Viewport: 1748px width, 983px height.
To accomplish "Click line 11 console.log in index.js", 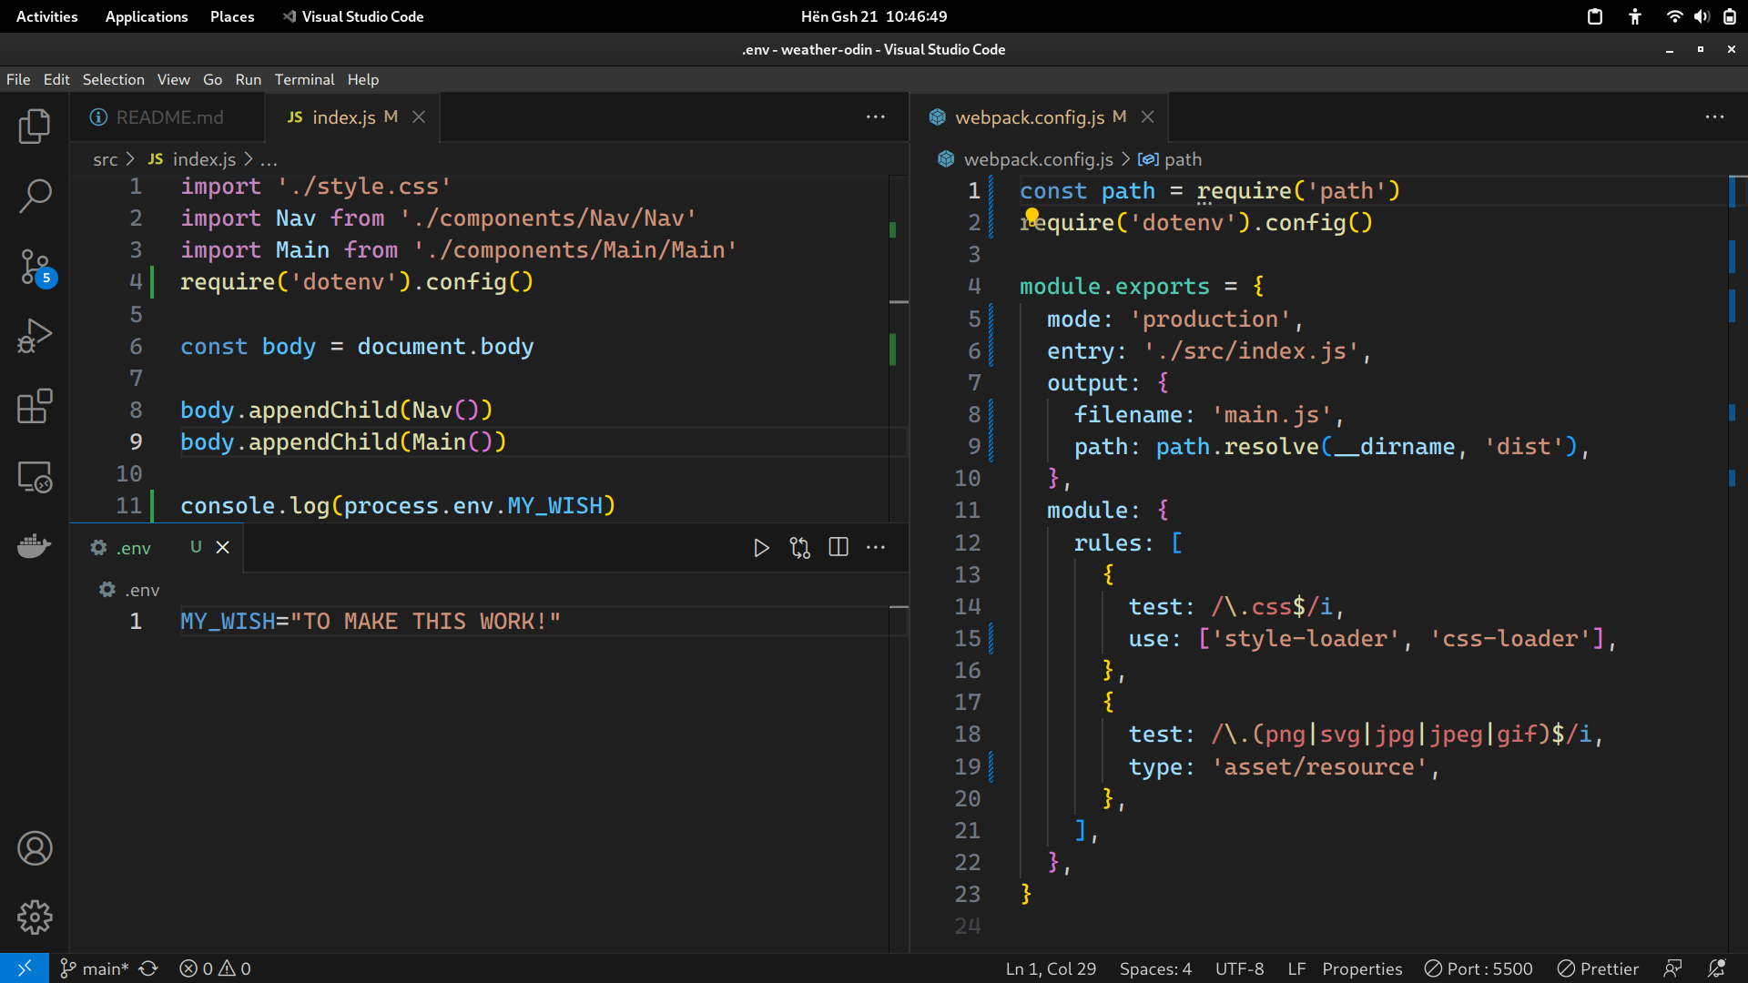I will click(x=398, y=506).
